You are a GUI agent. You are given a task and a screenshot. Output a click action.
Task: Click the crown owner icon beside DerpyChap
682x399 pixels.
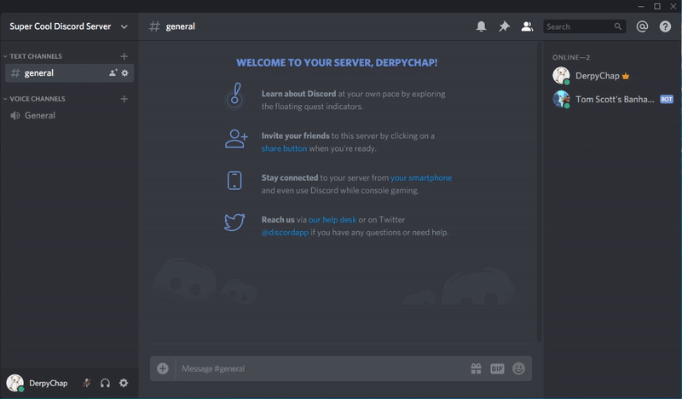(x=626, y=76)
